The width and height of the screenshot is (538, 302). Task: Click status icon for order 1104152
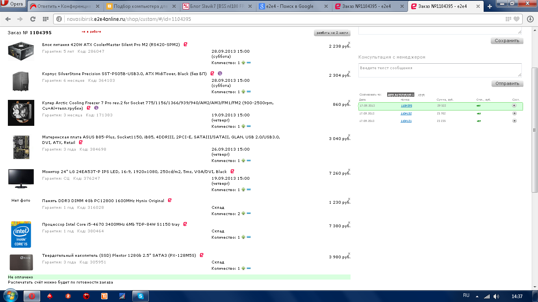pos(514,113)
